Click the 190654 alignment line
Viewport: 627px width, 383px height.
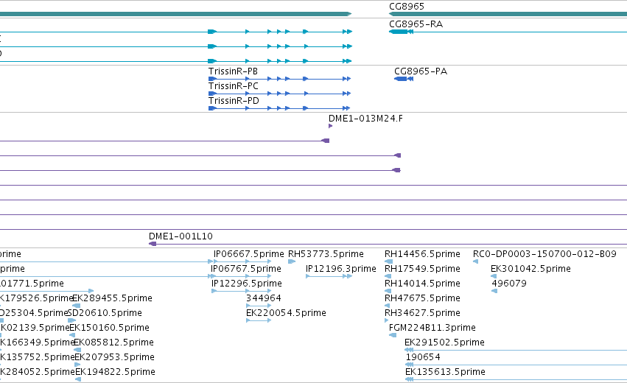[x=516, y=365]
